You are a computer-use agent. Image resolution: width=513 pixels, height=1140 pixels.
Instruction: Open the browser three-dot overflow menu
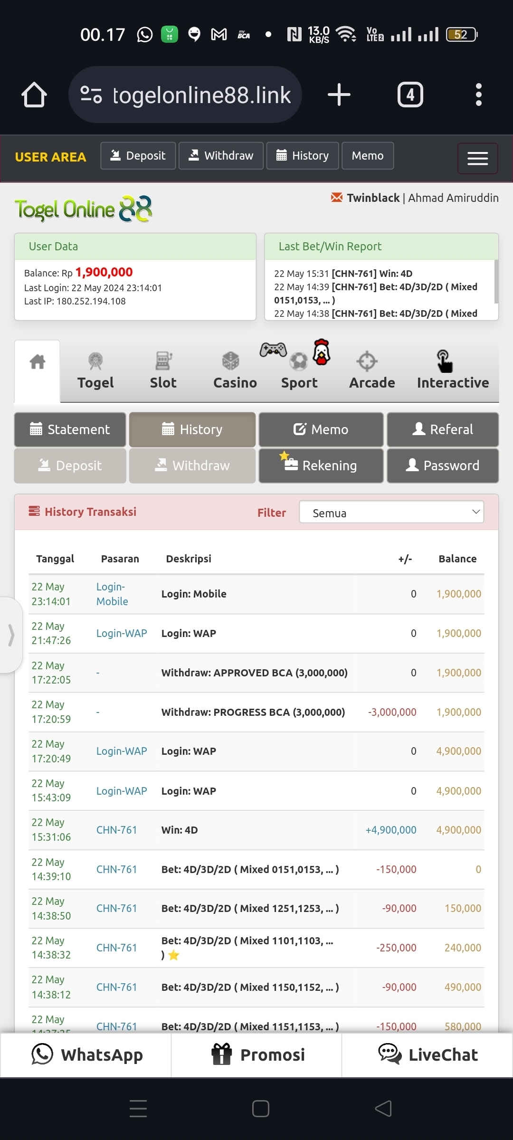(478, 95)
